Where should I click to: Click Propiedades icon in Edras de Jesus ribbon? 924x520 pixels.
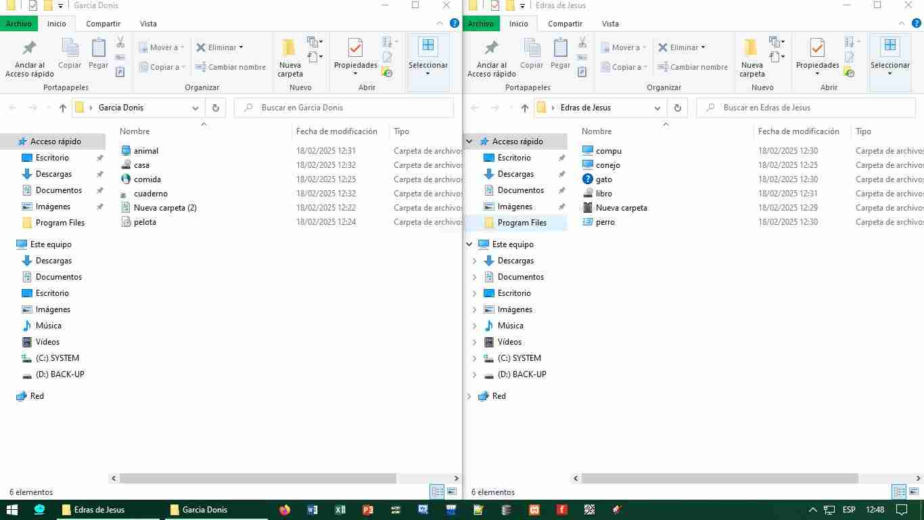pos(817,48)
